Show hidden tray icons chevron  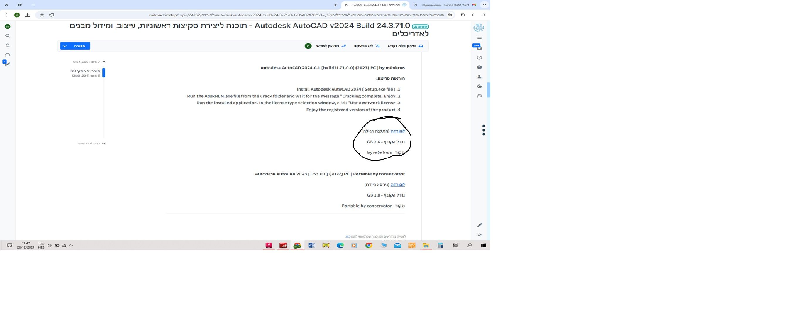click(x=71, y=245)
